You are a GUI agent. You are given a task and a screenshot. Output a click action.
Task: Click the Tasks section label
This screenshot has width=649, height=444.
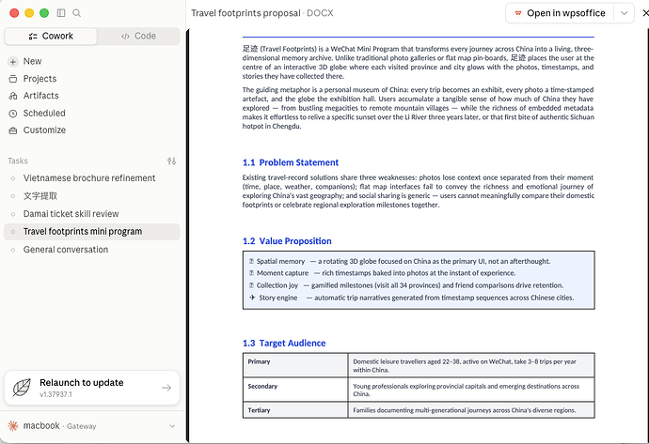point(18,161)
